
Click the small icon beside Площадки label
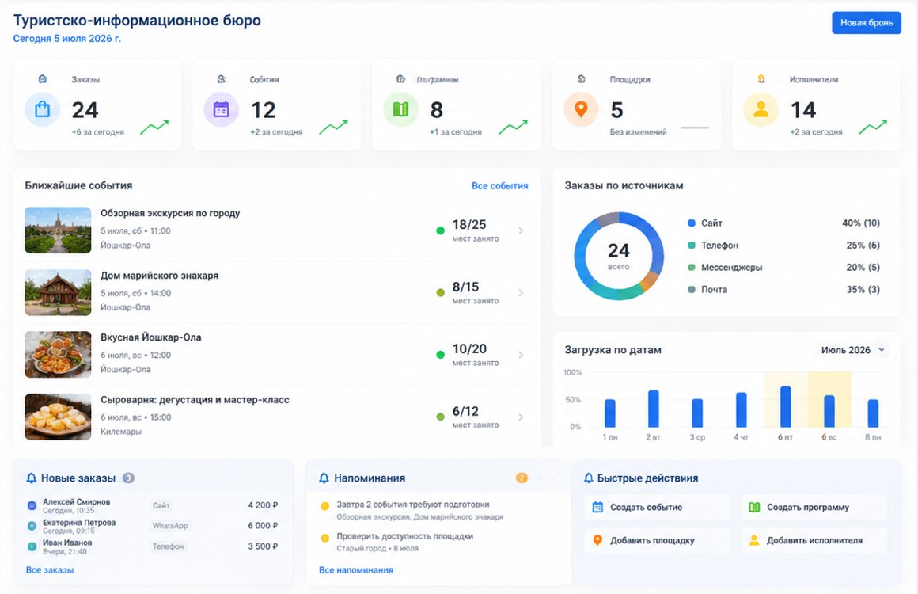581,79
